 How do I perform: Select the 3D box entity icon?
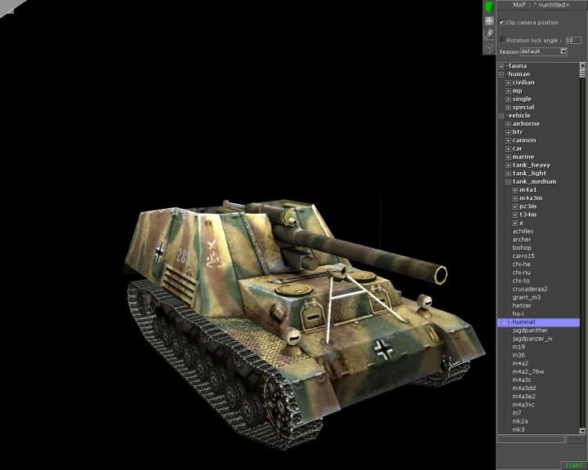(488, 47)
